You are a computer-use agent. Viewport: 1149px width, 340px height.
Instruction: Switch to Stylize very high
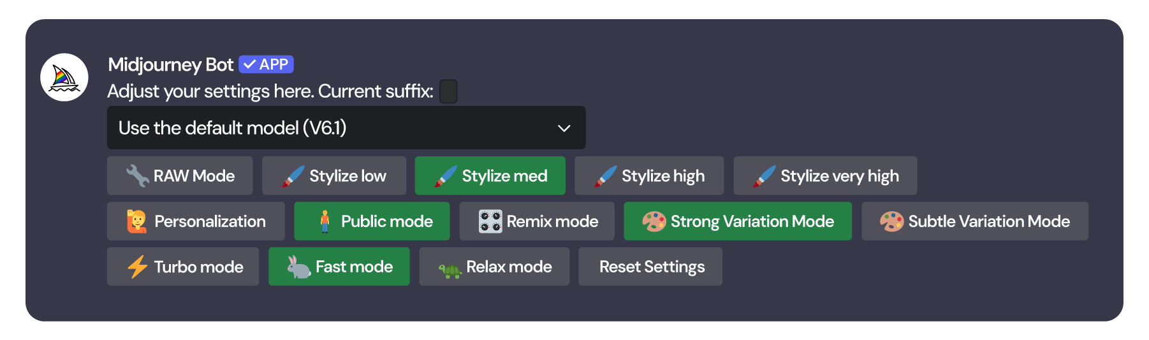click(826, 175)
